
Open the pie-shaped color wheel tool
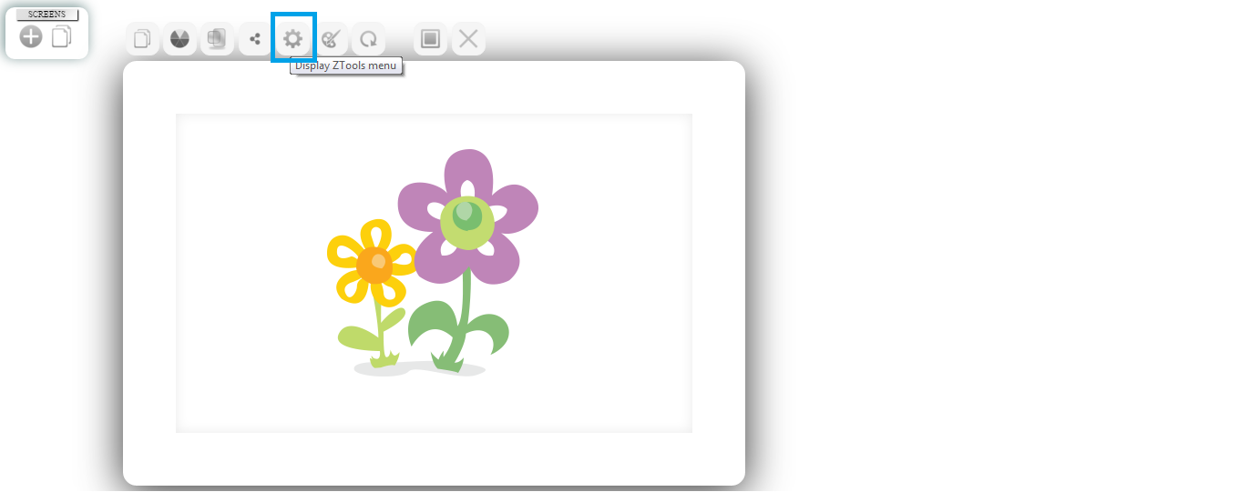click(x=179, y=39)
